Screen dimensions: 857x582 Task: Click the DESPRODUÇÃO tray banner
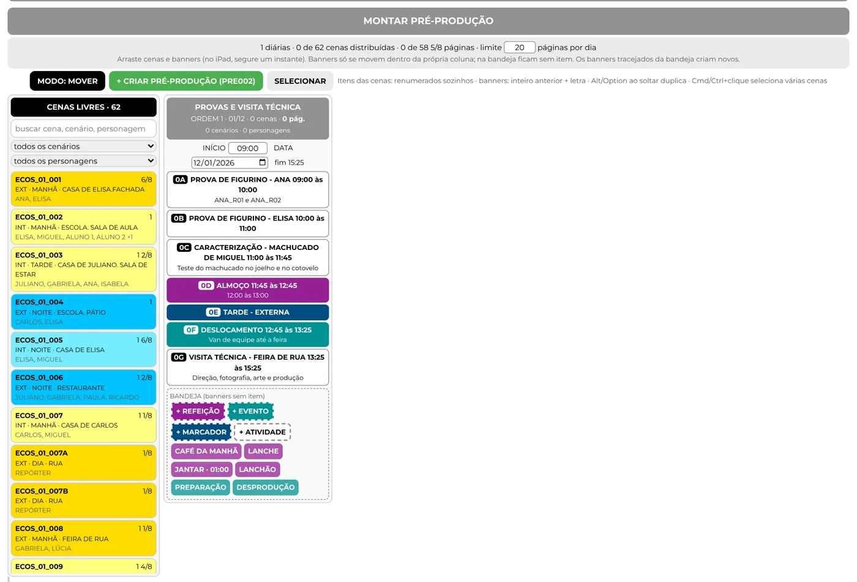point(266,488)
